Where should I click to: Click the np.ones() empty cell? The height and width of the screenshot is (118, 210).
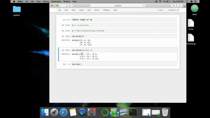coord(124,64)
